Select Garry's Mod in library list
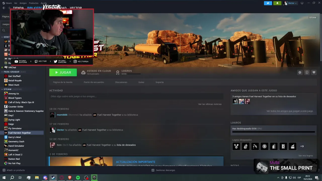Image resolution: width=322 pixels, height=181 pixels. [x=14, y=137]
